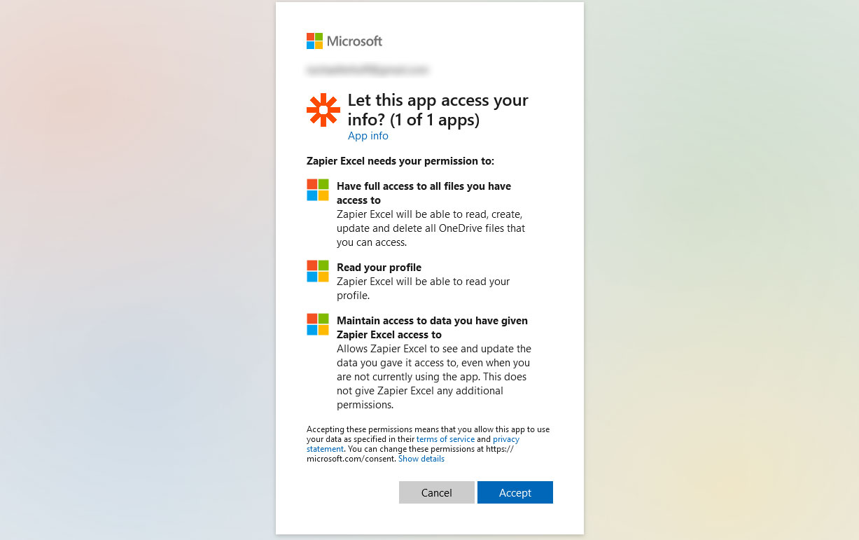Viewport: 859px width, 540px height.
Task: Click the Microsoft icon beside full file access
Action: point(318,190)
